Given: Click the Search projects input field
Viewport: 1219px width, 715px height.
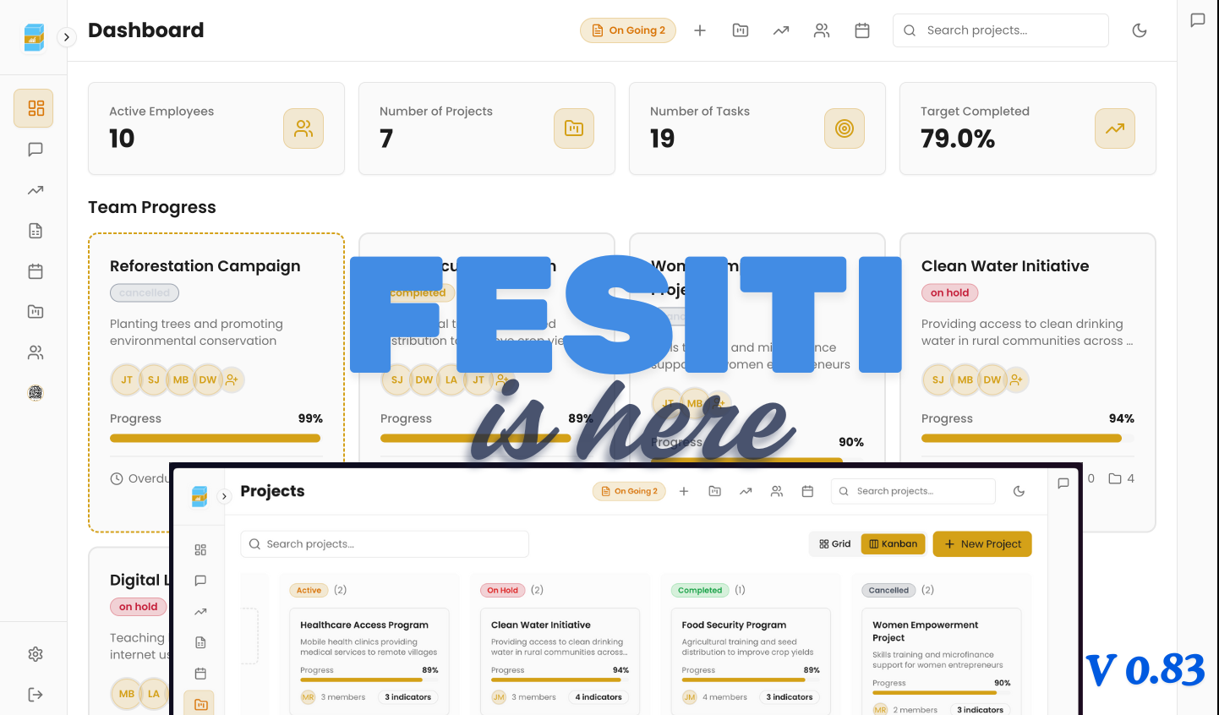Looking at the screenshot, I should click(x=1000, y=30).
